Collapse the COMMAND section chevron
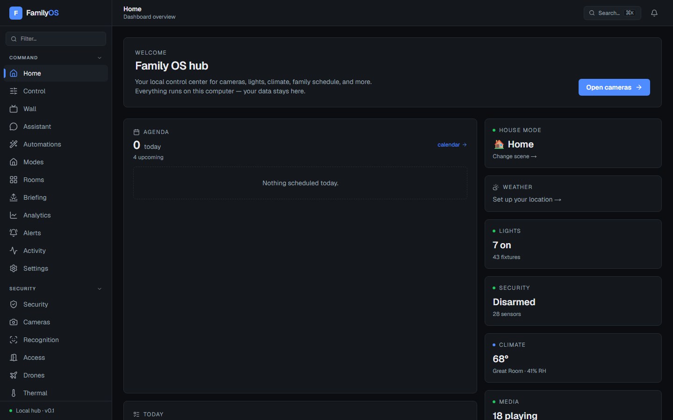This screenshot has width=673, height=420. coord(100,58)
